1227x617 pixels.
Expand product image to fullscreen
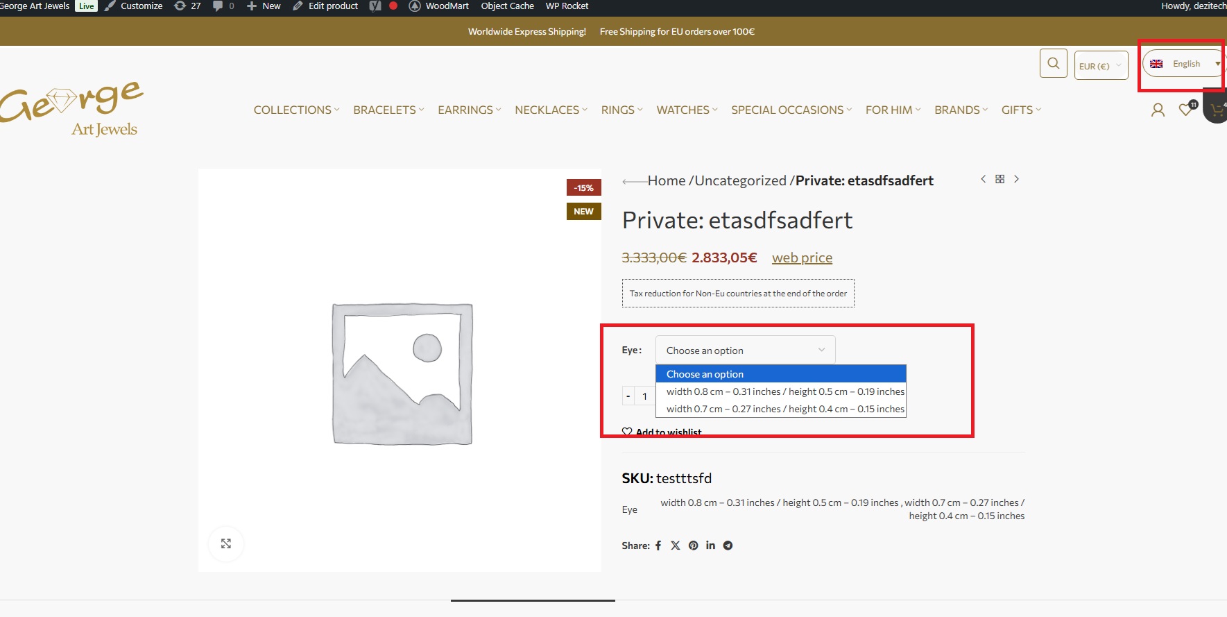(226, 543)
